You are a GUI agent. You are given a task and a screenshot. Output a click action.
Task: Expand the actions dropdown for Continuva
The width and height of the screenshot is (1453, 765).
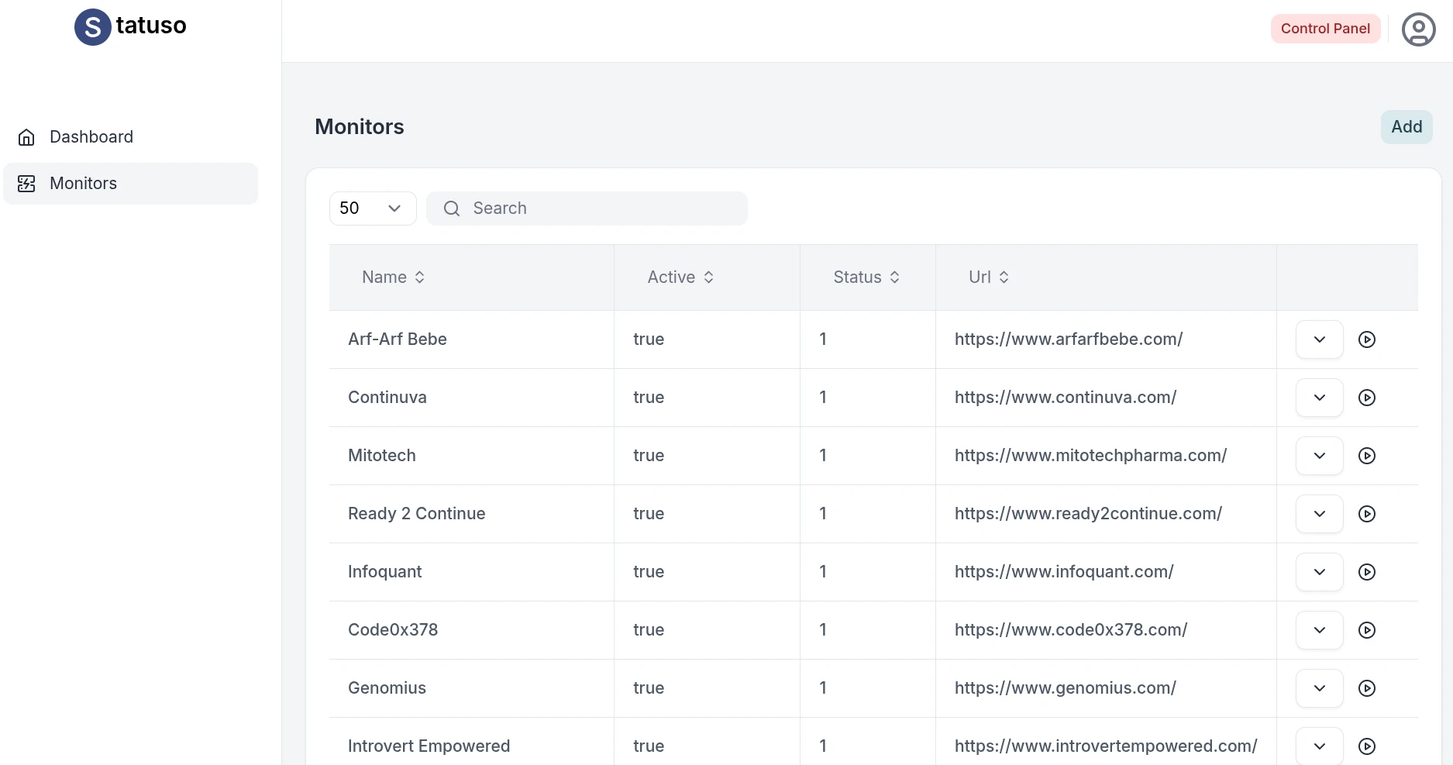click(1318, 397)
